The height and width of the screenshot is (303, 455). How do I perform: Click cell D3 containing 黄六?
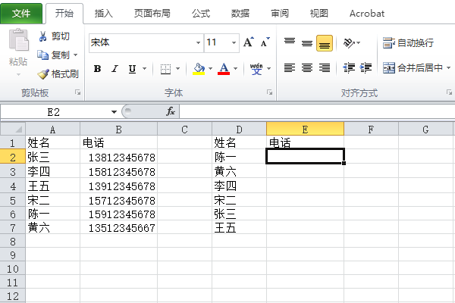pos(239,172)
